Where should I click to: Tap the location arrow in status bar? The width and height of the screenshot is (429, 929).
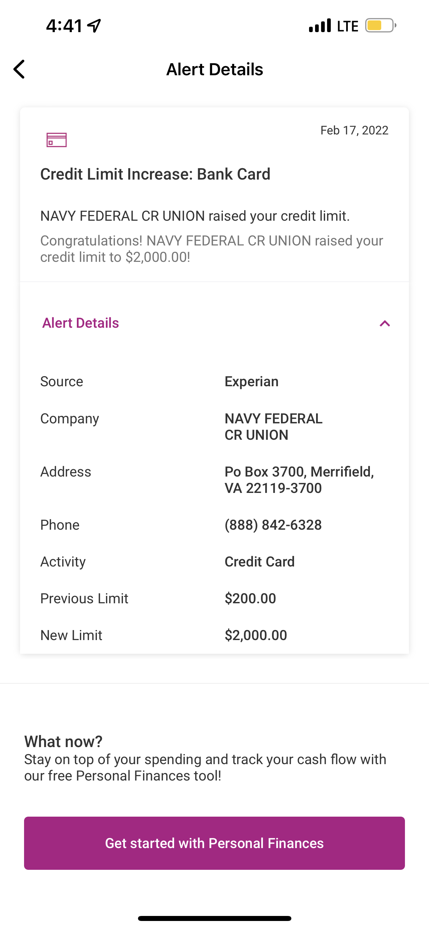click(94, 26)
